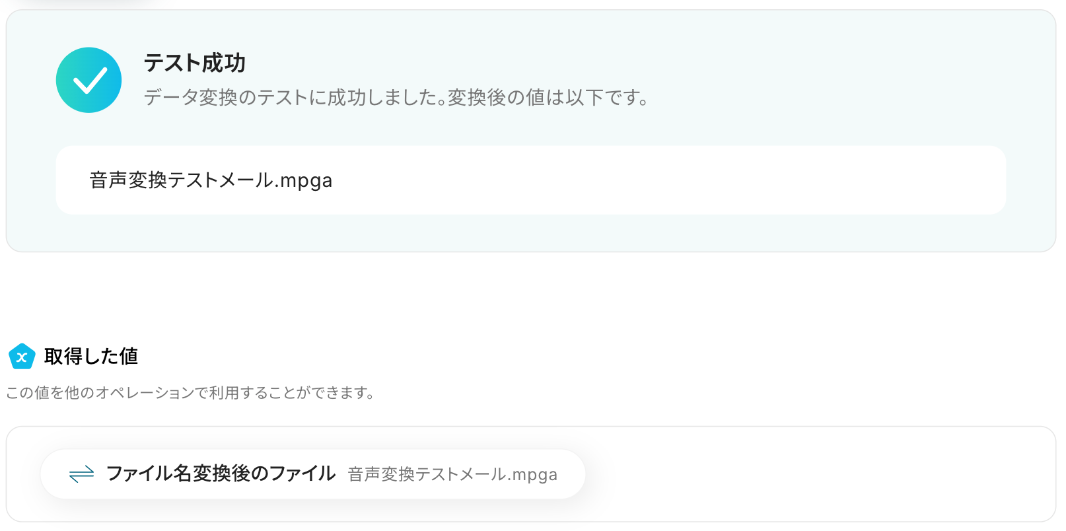The image size is (1066, 531).
Task: Click the 音声変換テストメール.mpga text in result box
Action: 210,180
